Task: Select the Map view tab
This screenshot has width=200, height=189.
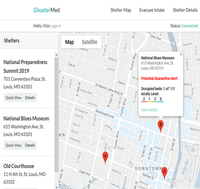Action: coord(69,42)
